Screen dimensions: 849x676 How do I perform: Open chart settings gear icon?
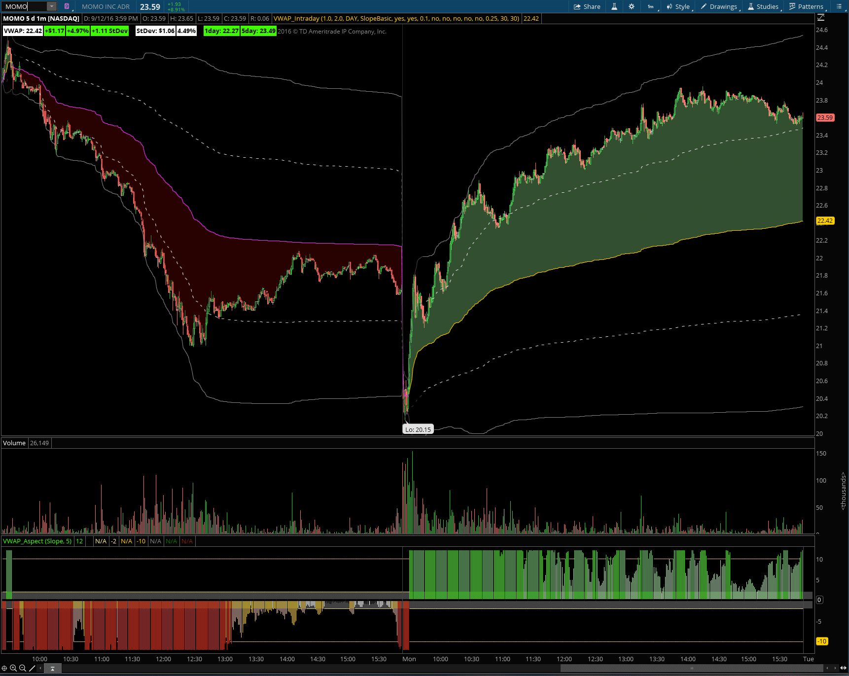[x=632, y=6]
